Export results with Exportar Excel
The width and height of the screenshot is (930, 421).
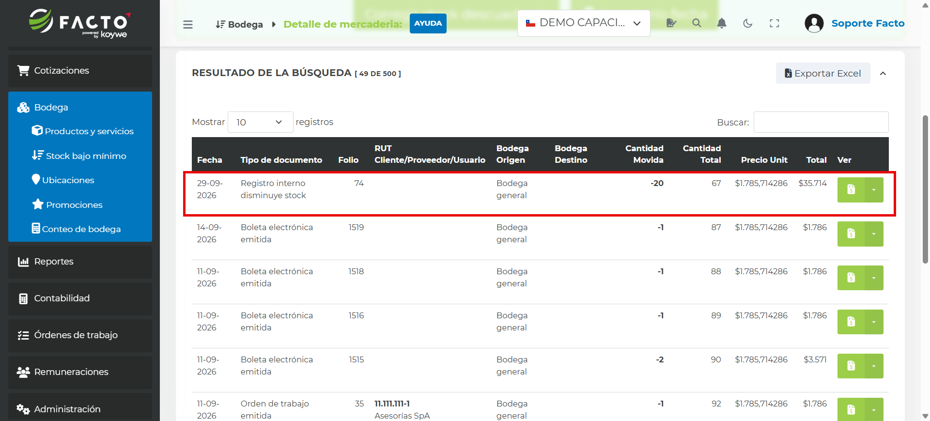[823, 73]
